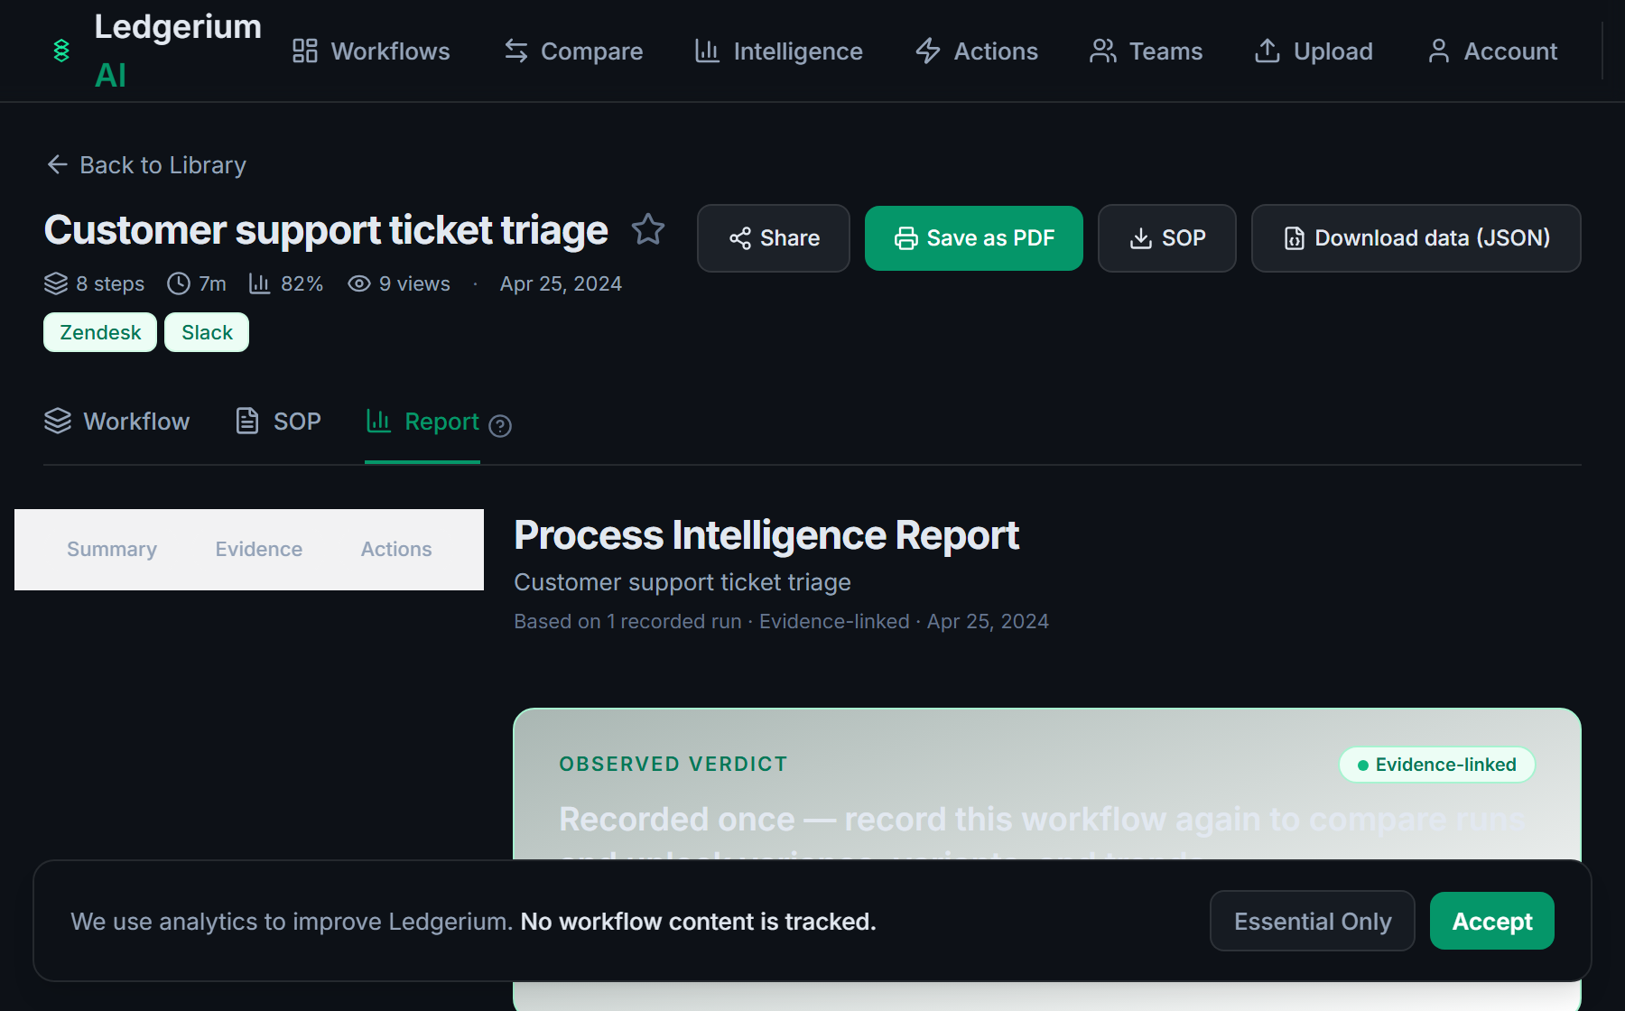Screen dimensions: 1625x1011
Task: Click the Zendesk tag
Action: coord(100,332)
